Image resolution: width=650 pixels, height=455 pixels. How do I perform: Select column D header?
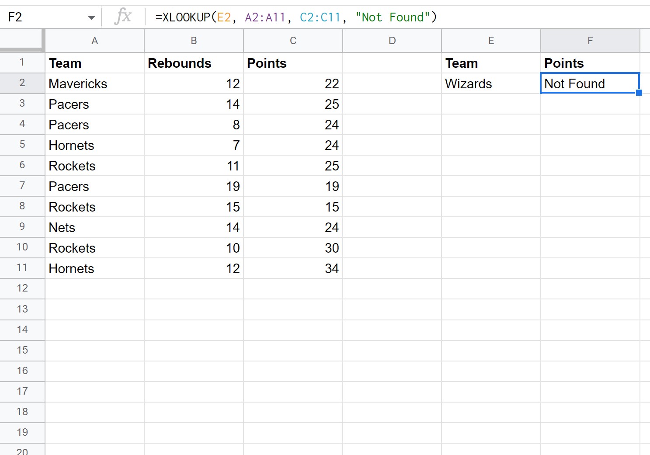(x=392, y=41)
